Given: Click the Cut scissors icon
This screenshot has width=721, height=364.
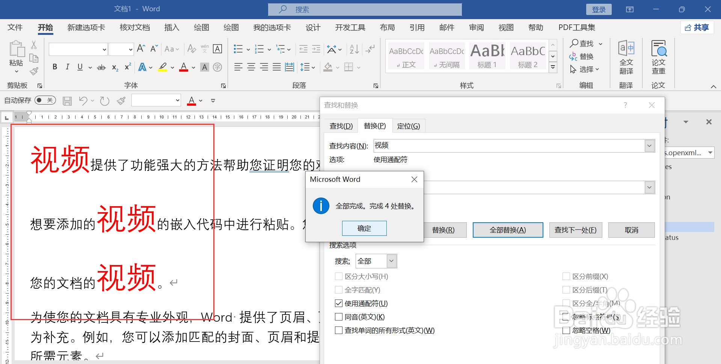Looking at the screenshot, I should click(34, 45).
